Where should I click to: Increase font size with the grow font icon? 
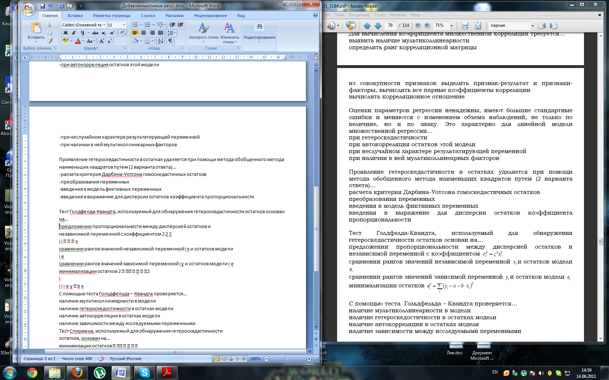[102, 41]
